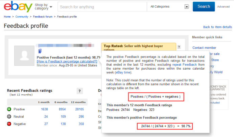This screenshot has width=234, height=137.
Task: Open the Contact member link
Action: (204, 48)
